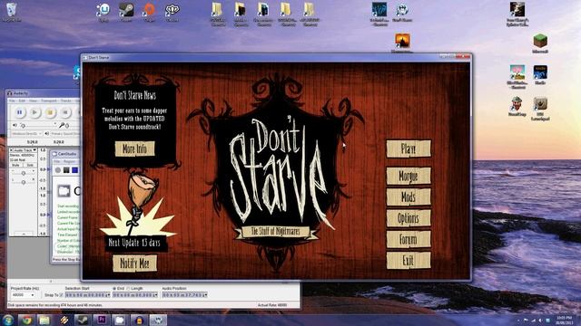Open the View menu in Audacity
Screen dimensions: 581x326
click(33, 101)
